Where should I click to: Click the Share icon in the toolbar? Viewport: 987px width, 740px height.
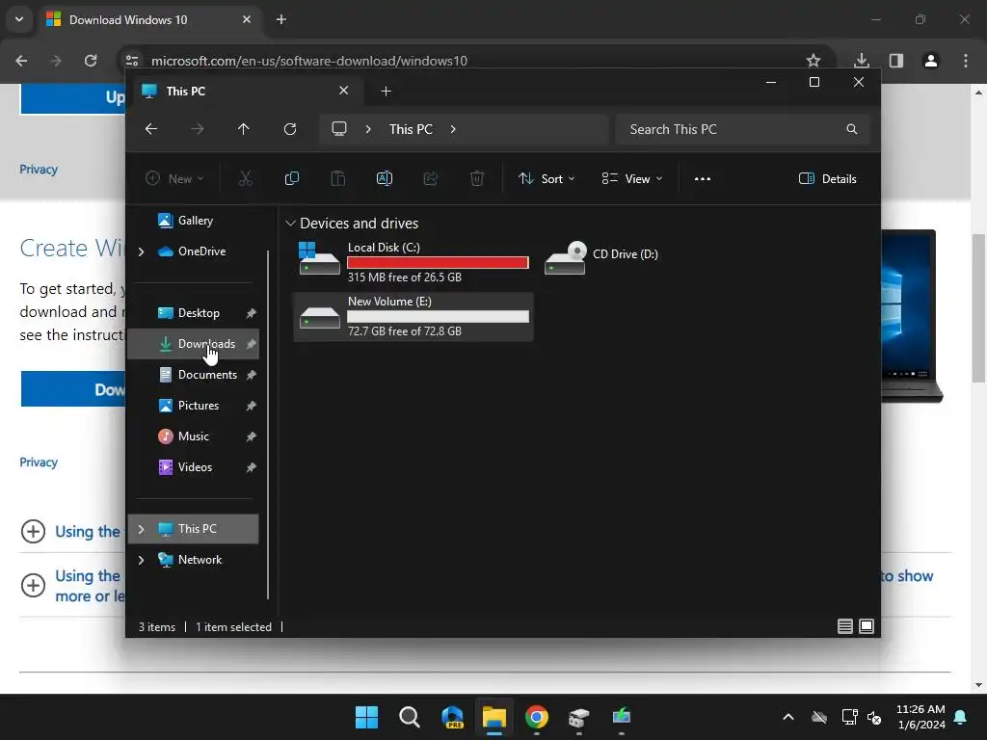[431, 178]
